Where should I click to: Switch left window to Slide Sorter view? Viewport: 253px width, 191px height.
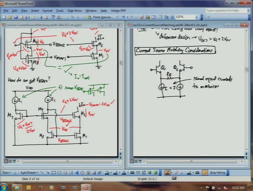tap(10, 161)
